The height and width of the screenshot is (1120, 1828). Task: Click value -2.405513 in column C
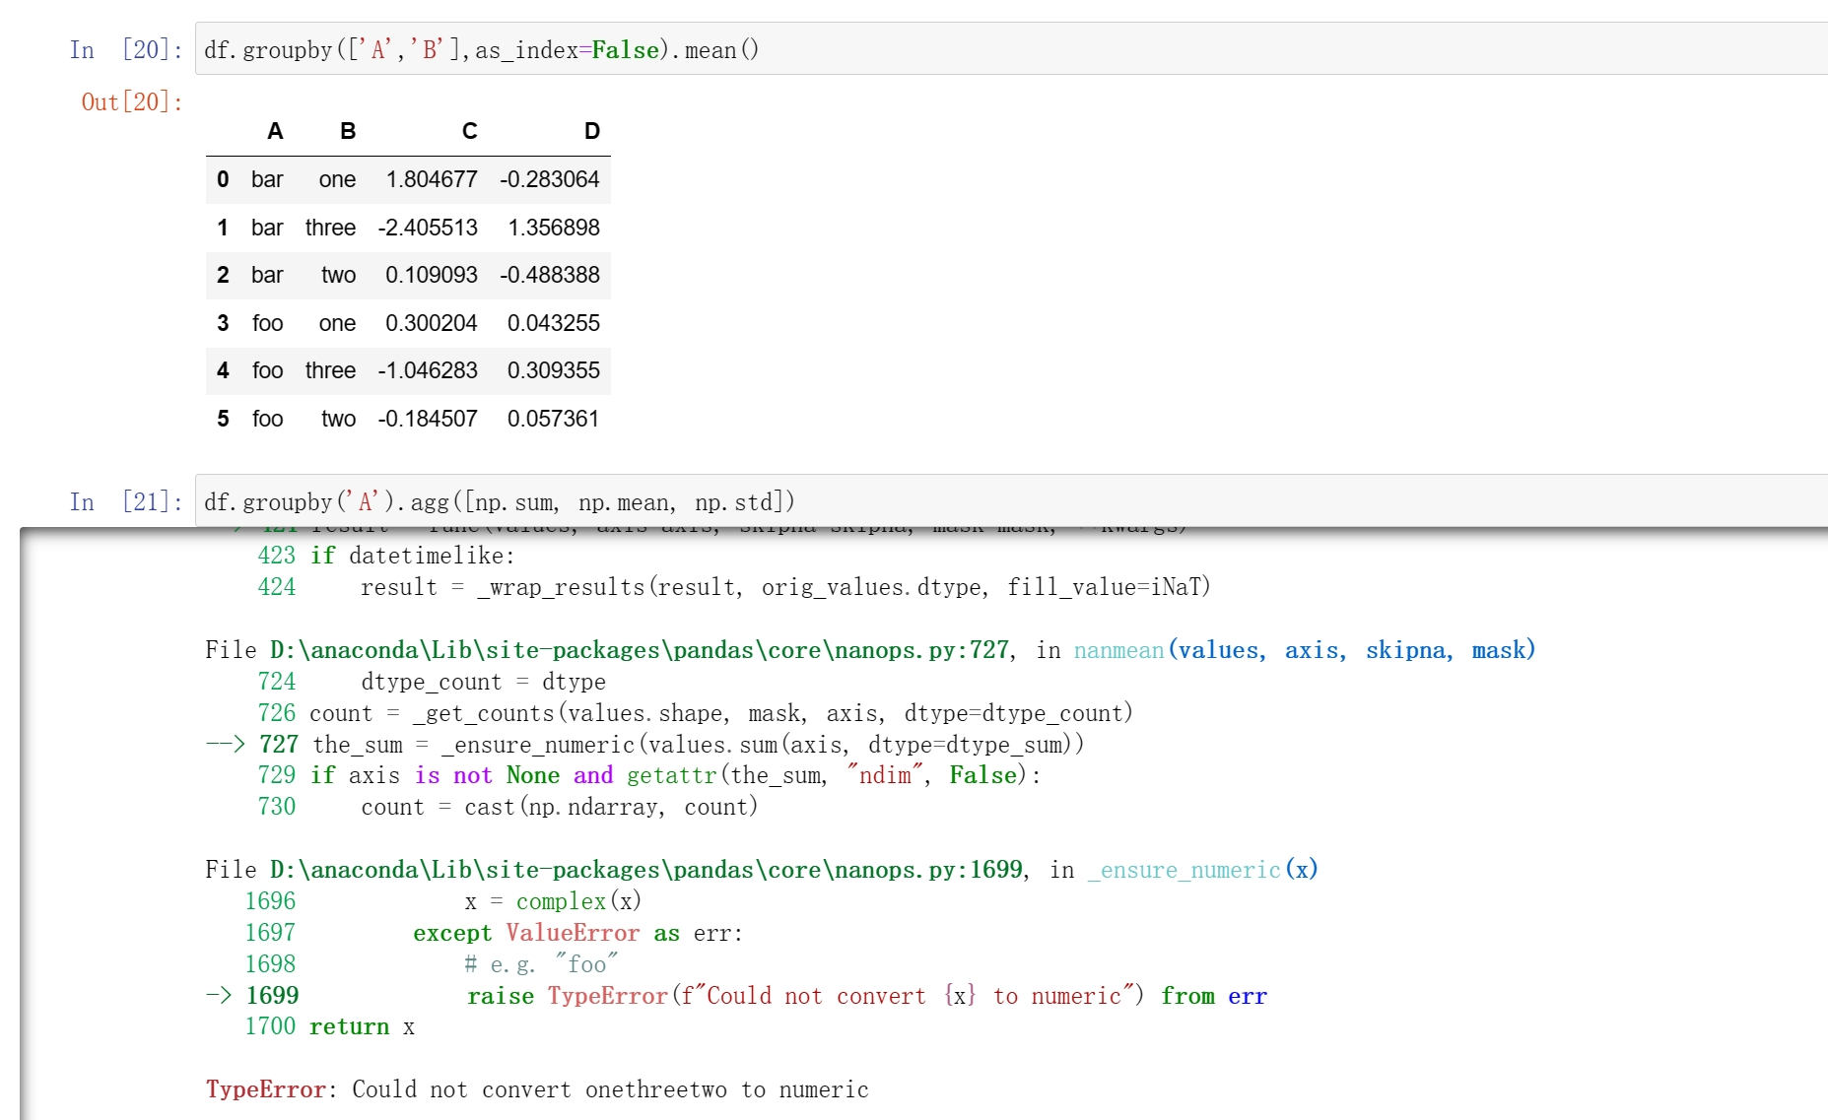point(428,228)
